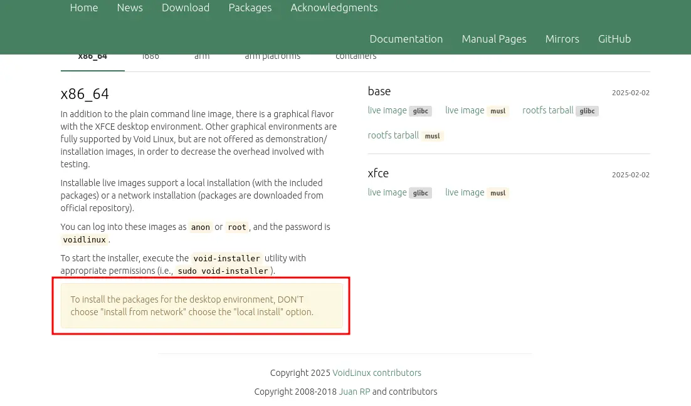Click the xfce section heading
Viewport: 691px width, 406px height.
[378, 173]
